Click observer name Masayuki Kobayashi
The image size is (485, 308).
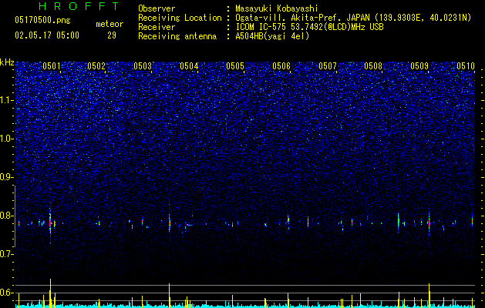[x=277, y=8]
